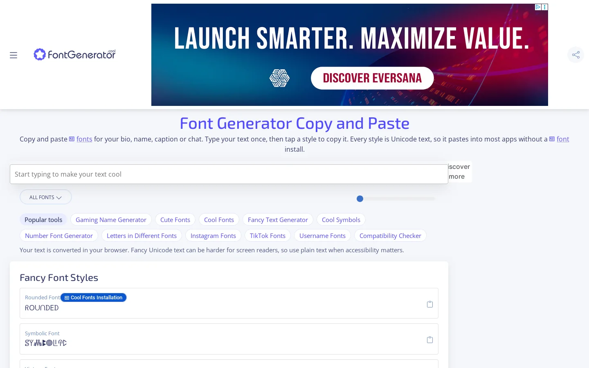This screenshot has height=368, width=589.
Task: Click the FontGenerator logo
Action: [75, 54]
